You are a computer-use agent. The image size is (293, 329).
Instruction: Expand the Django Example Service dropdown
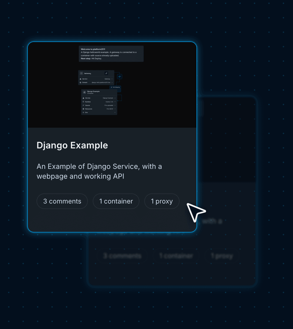(x=115, y=98)
